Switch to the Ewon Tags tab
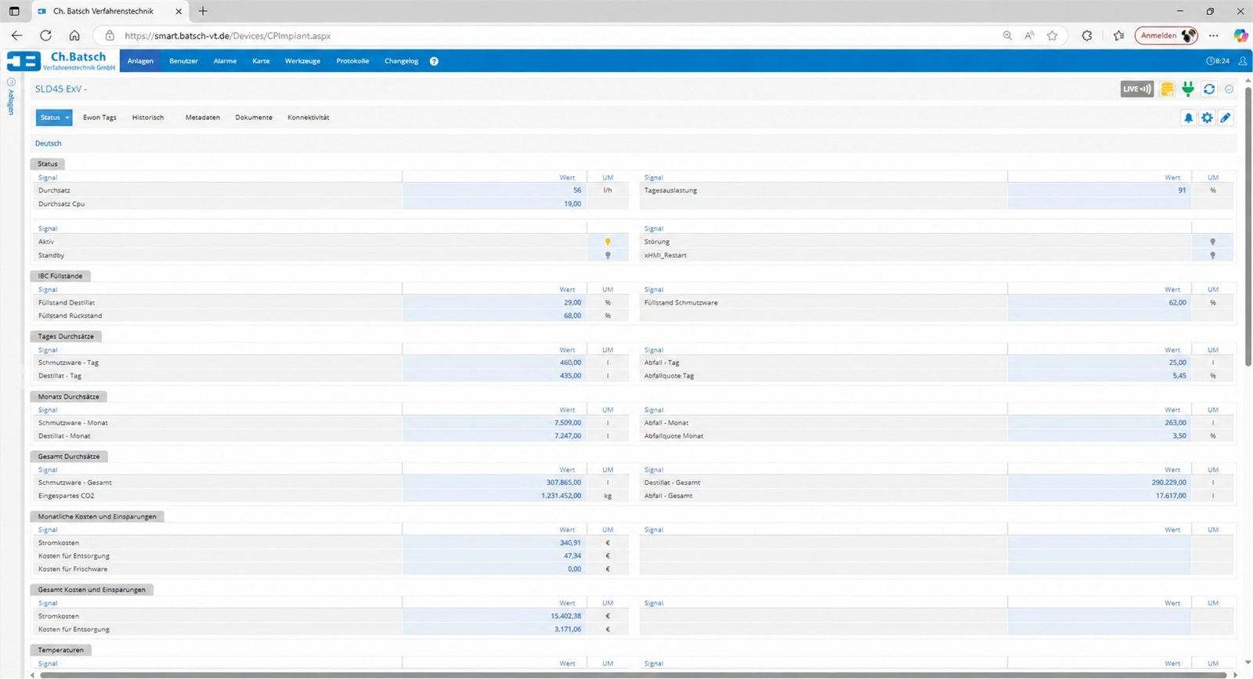Viewport: 1253px width, 679px height. (99, 117)
